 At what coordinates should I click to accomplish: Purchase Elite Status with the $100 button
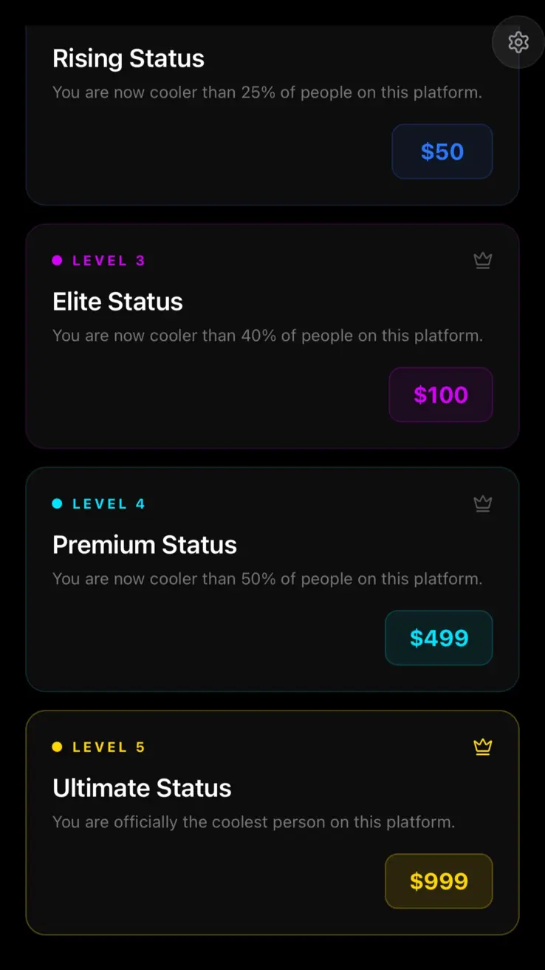pos(440,395)
